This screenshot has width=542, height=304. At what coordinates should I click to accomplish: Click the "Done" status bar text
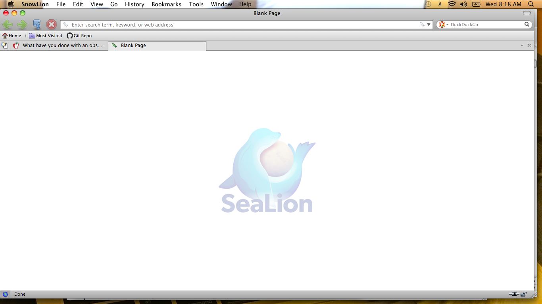(x=19, y=294)
